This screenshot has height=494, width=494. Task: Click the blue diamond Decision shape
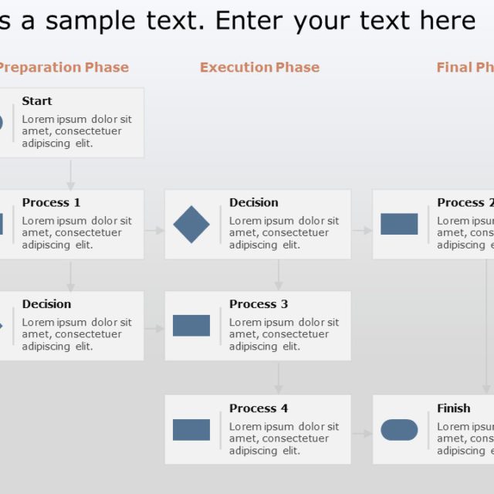(x=191, y=225)
